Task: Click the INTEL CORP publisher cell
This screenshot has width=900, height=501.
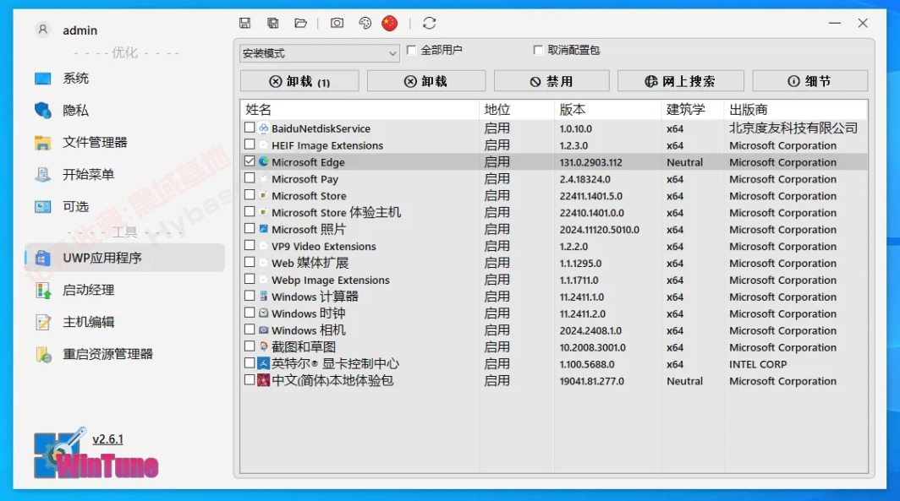Action: pyautogui.click(x=758, y=364)
